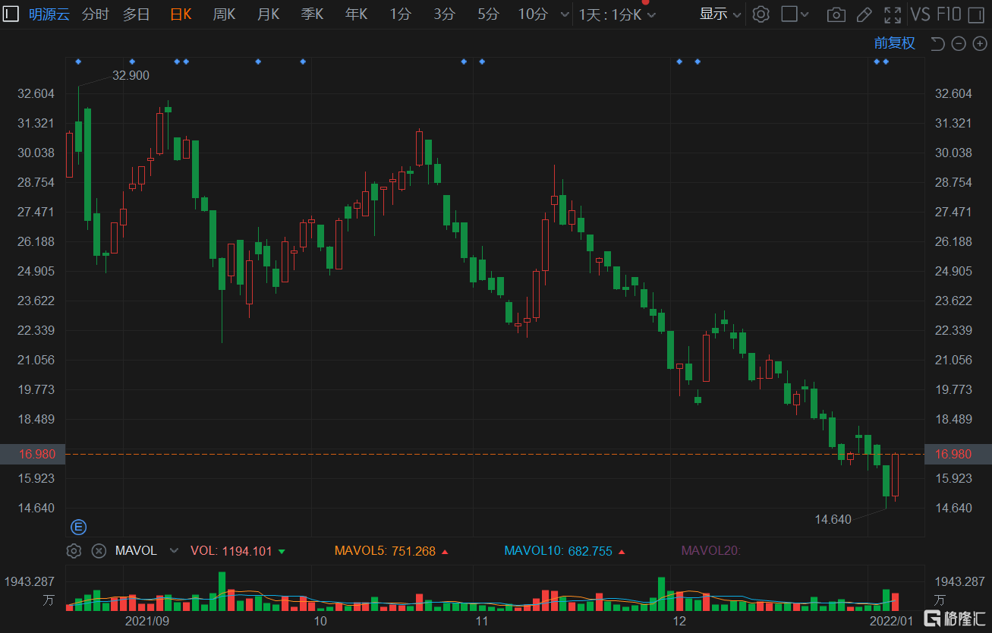992x633 pixels.
Task: Open MAVOL indicator settings gear
Action: click(x=74, y=551)
